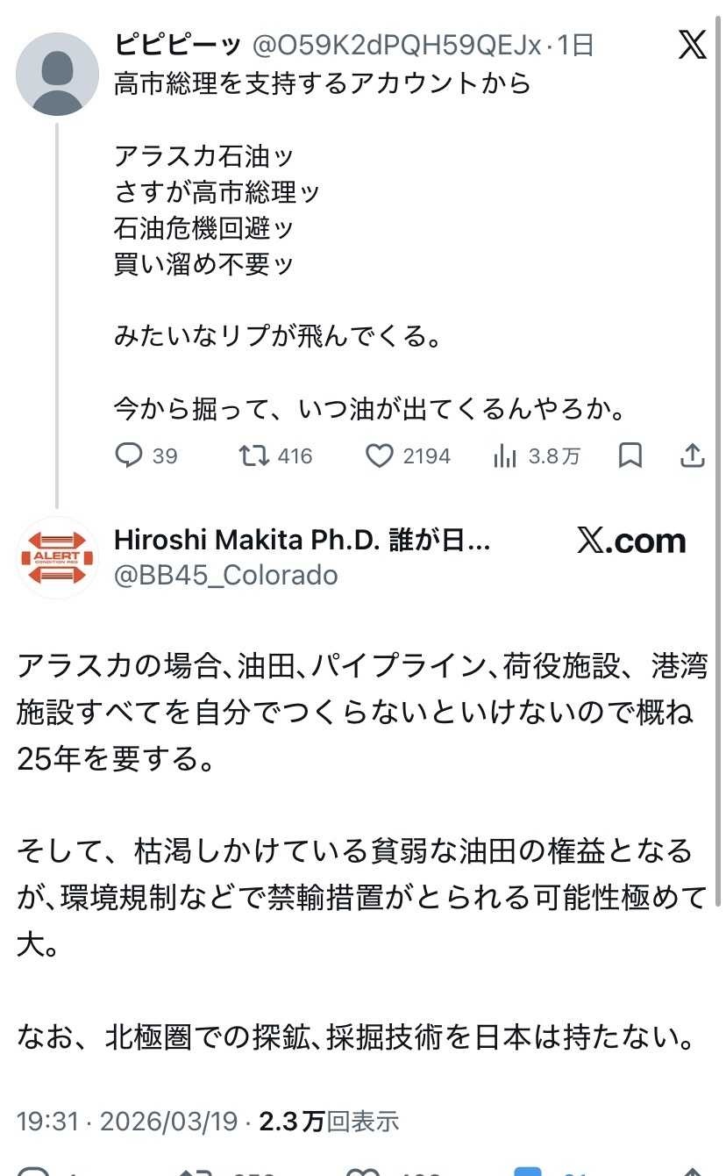Open view analytics showing 3.8万
The width and height of the screenshot is (726, 1176).
[x=506, y=455]
